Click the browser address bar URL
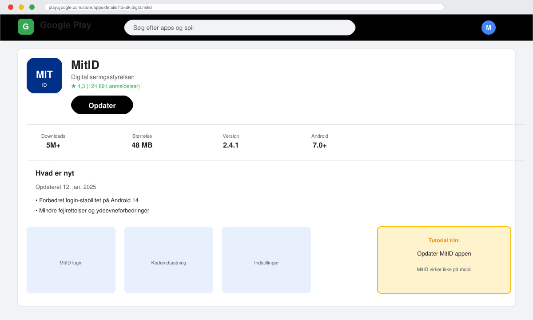Viewport: 533px width, 320px height. click(244, 7)
